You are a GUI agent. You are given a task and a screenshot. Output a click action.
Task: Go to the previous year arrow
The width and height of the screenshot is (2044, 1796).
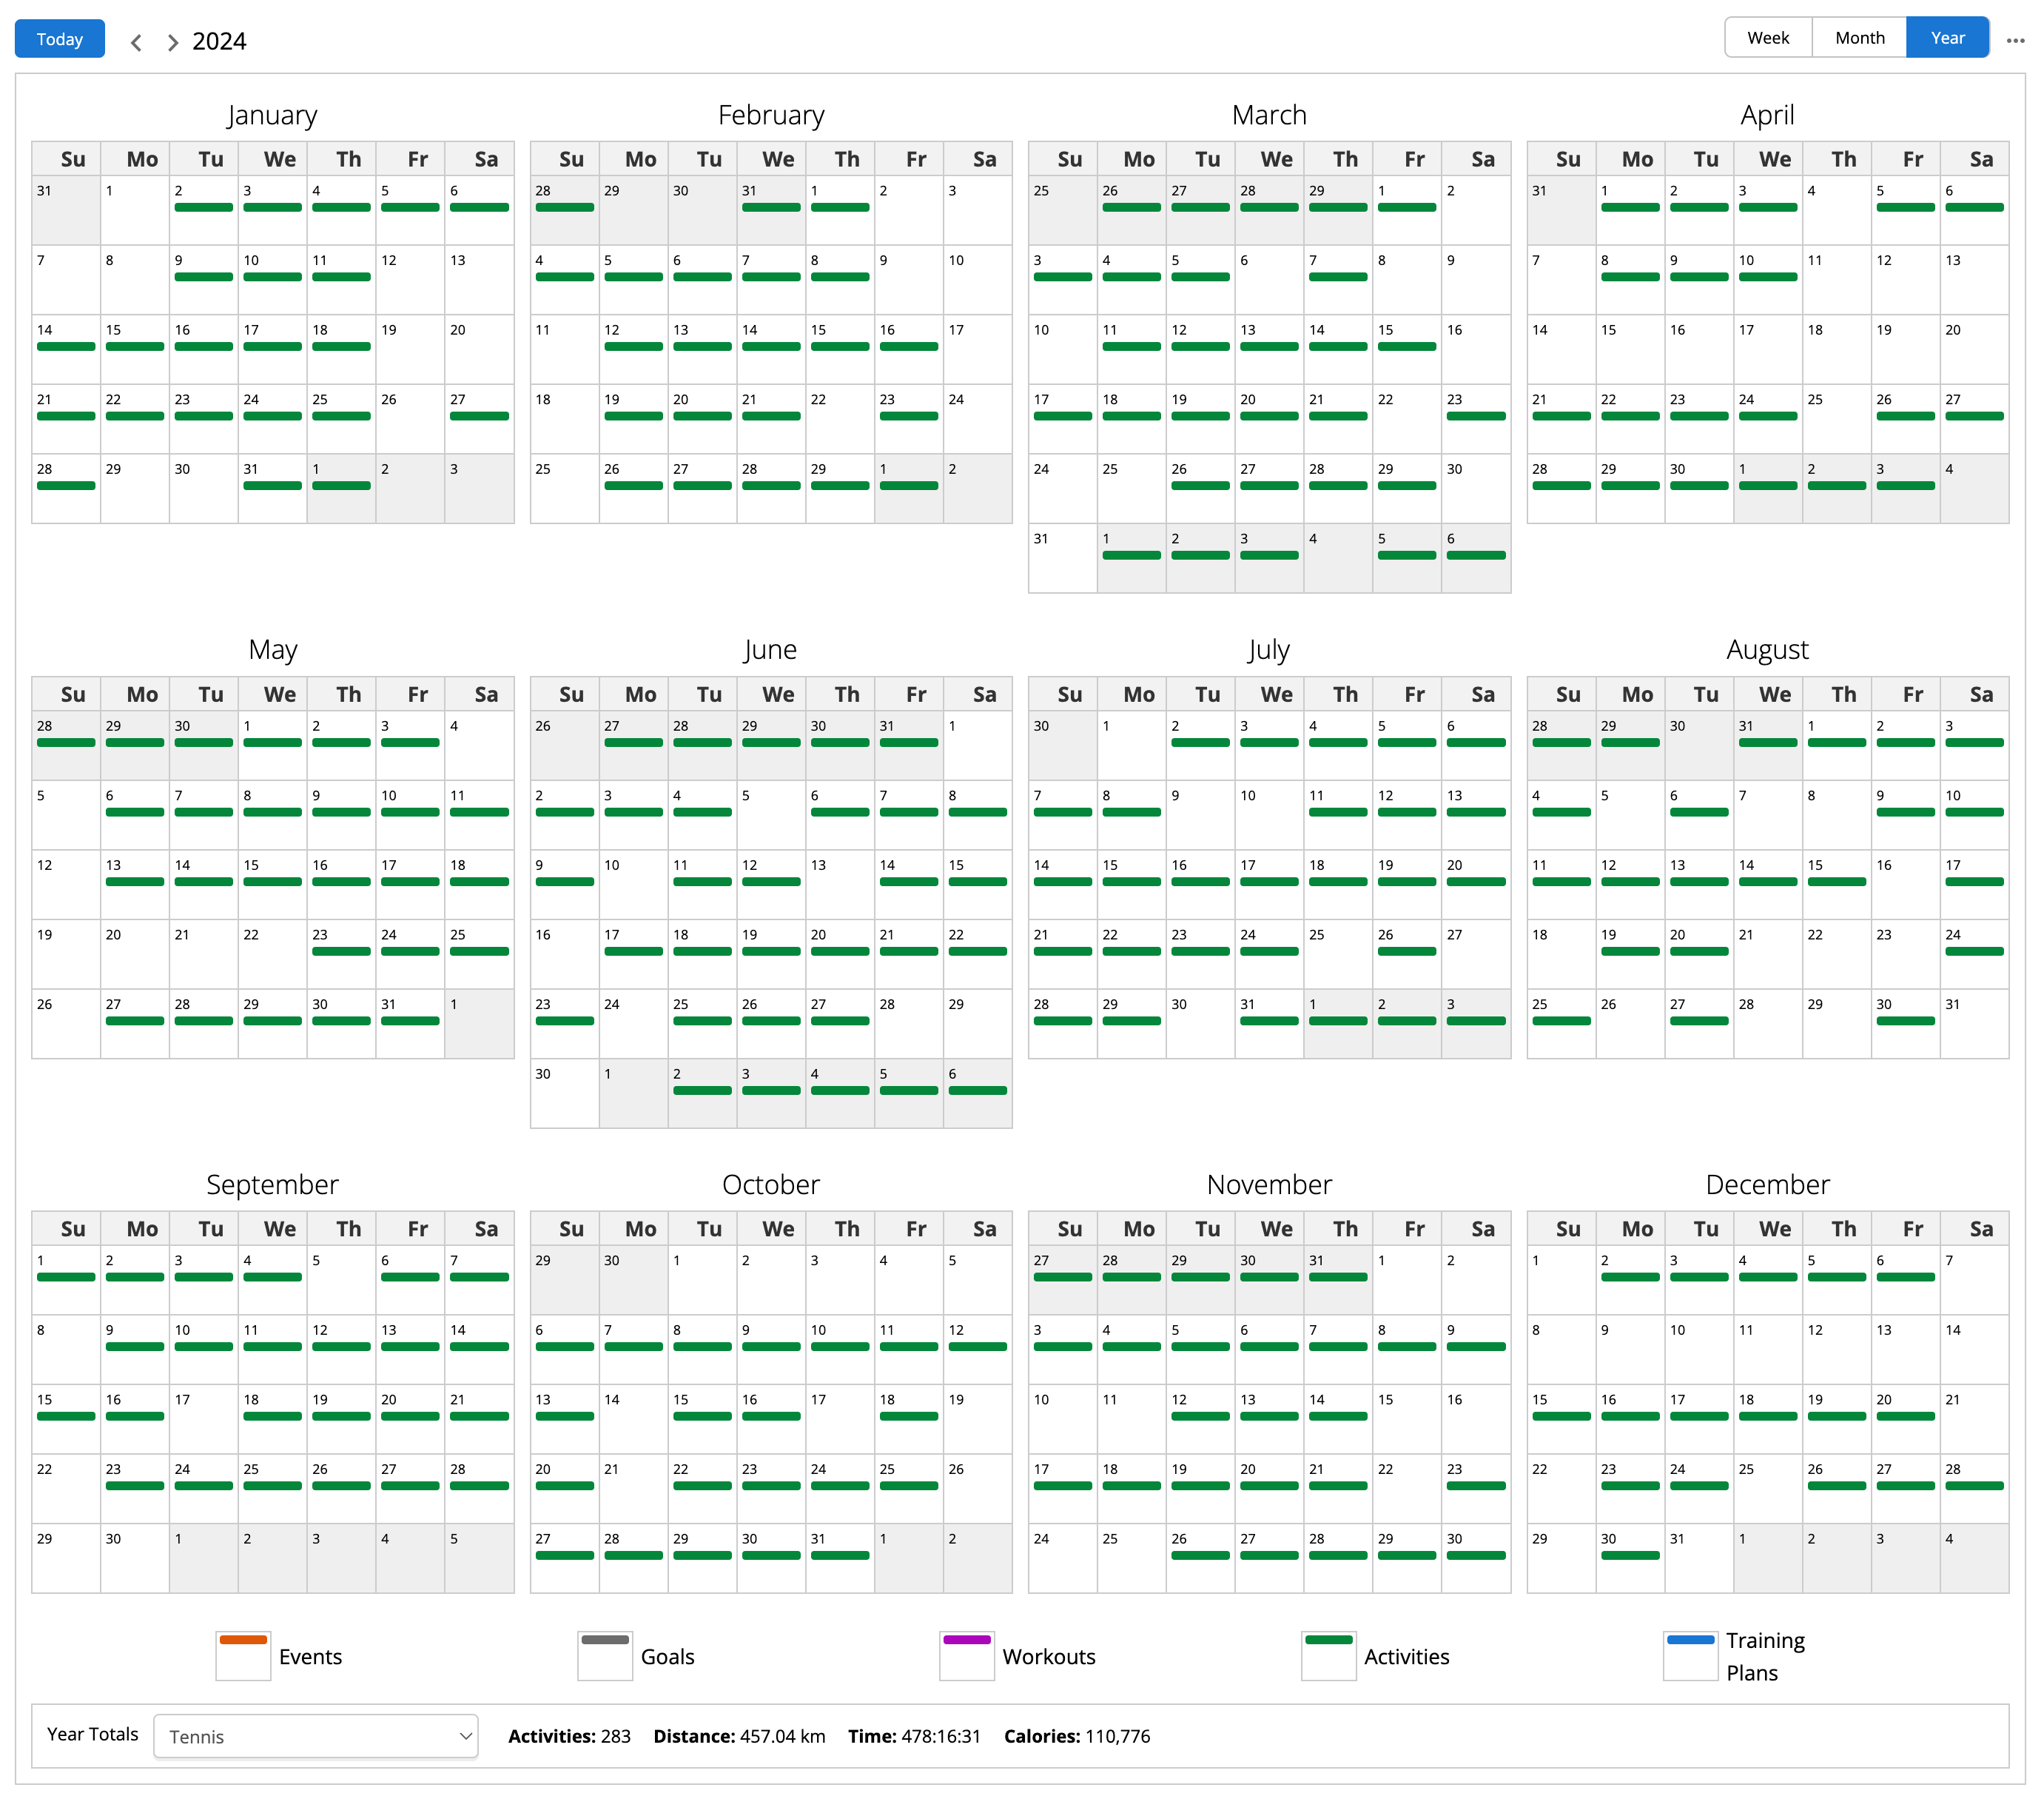point(136,42)
